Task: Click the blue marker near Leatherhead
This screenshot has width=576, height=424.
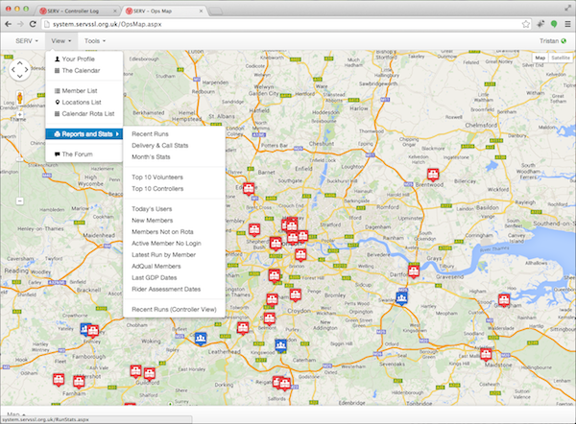Action: [200, 339]
